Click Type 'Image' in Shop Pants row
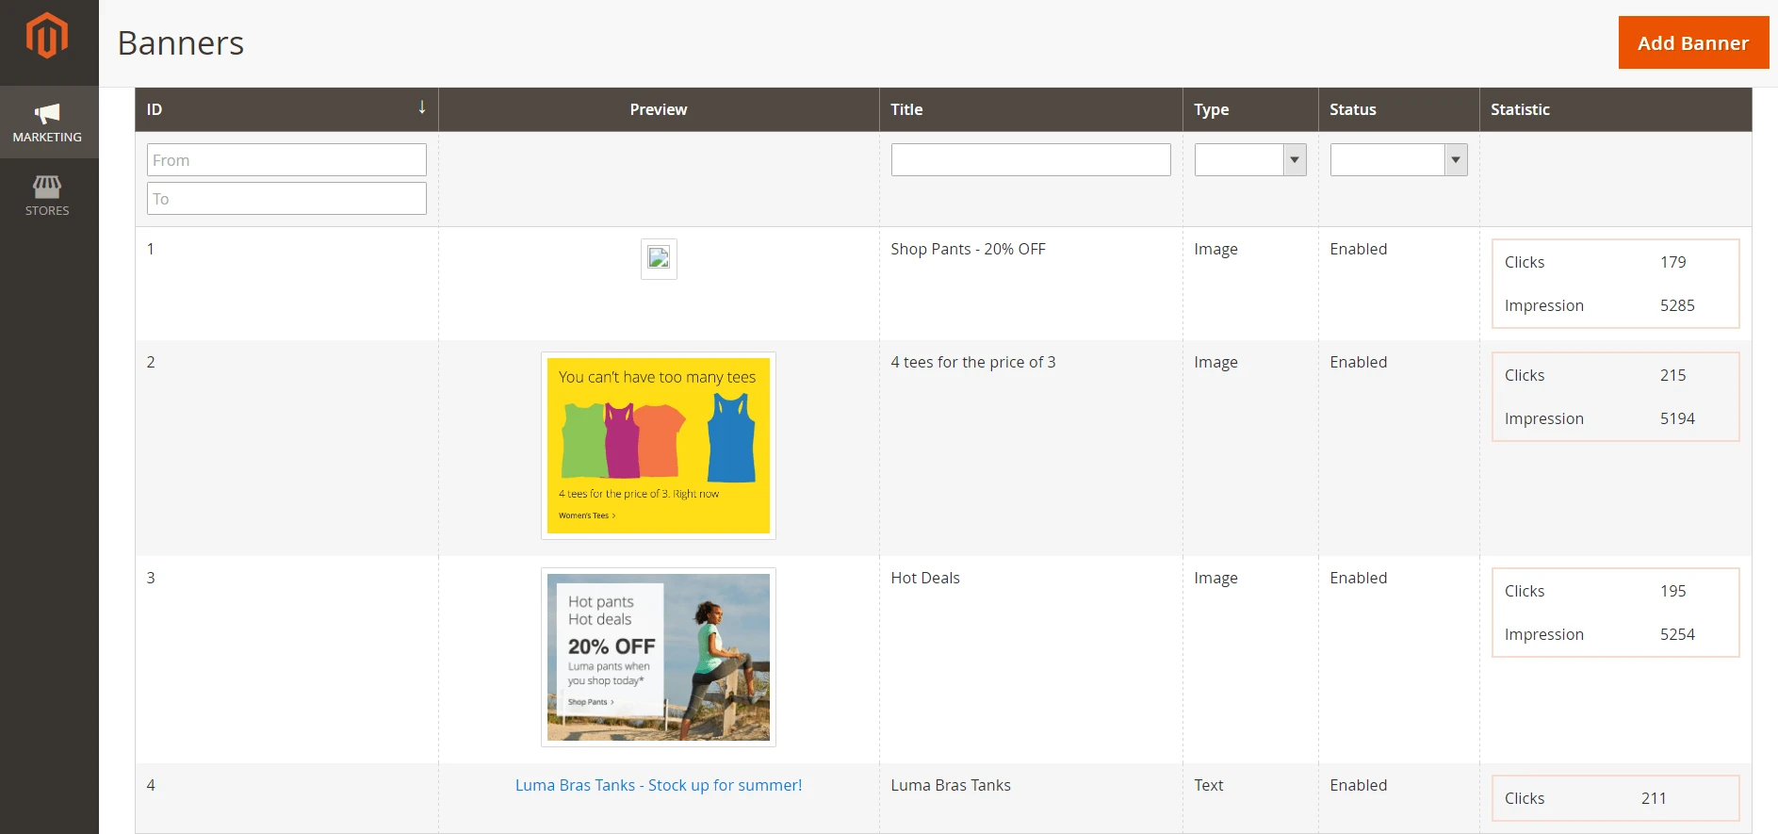This screenshot has width=1778, height=834. pos(1215,249)
